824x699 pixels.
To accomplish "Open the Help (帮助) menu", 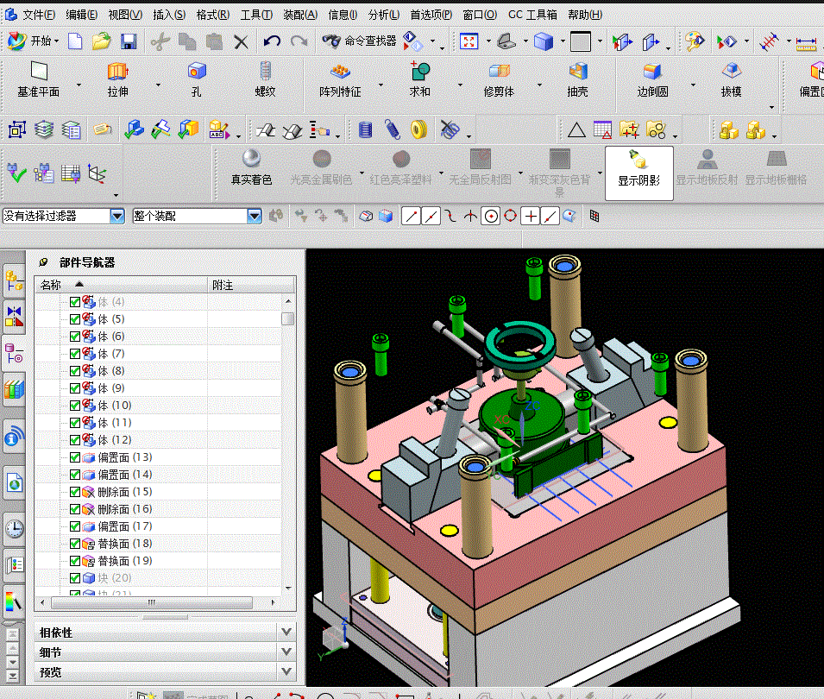I will 585,15.
